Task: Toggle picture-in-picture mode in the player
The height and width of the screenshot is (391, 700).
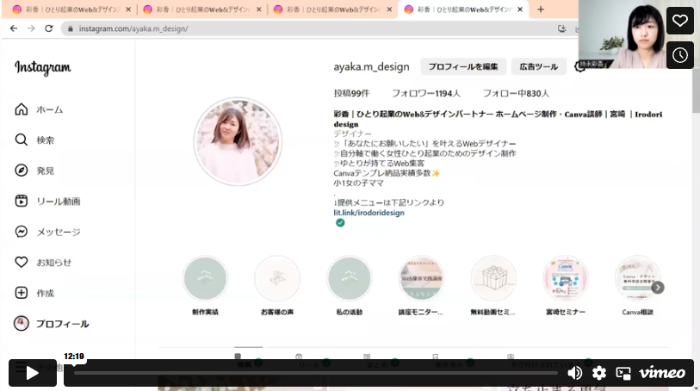Action: 623,373
